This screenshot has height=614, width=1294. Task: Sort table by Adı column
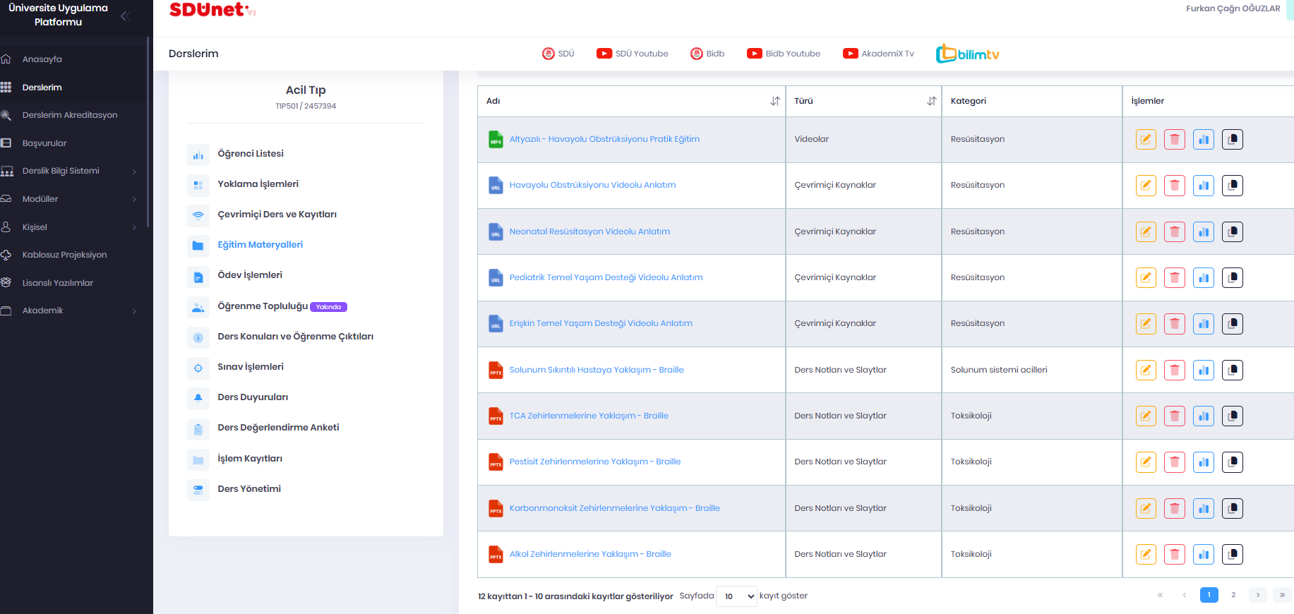point(775,101)
